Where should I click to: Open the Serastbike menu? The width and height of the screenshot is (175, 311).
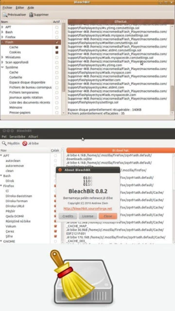[x=17, y=137]
